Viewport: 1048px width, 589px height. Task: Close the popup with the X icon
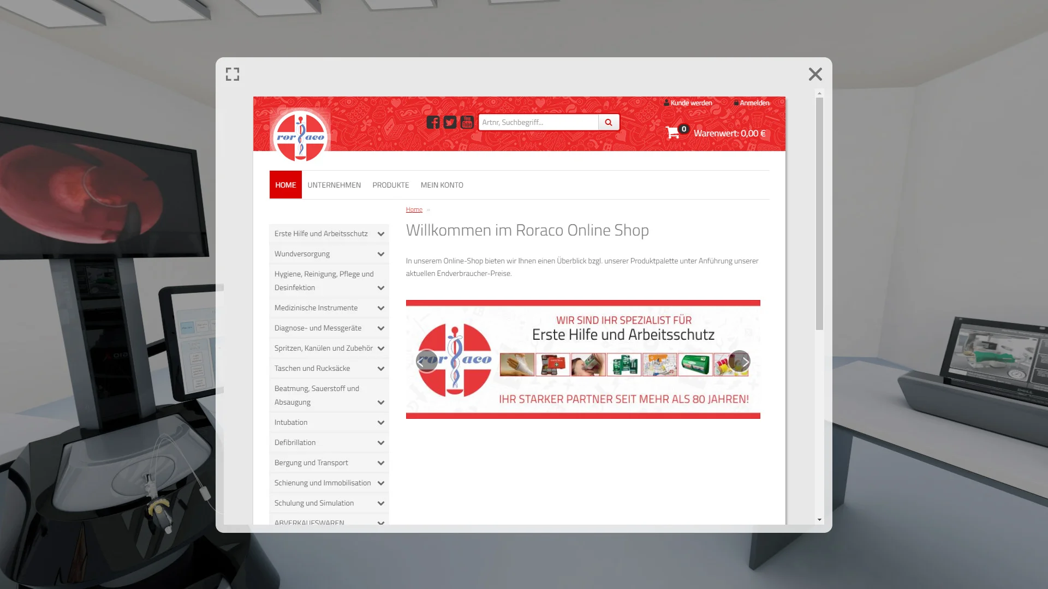click(x=815, y=74)
